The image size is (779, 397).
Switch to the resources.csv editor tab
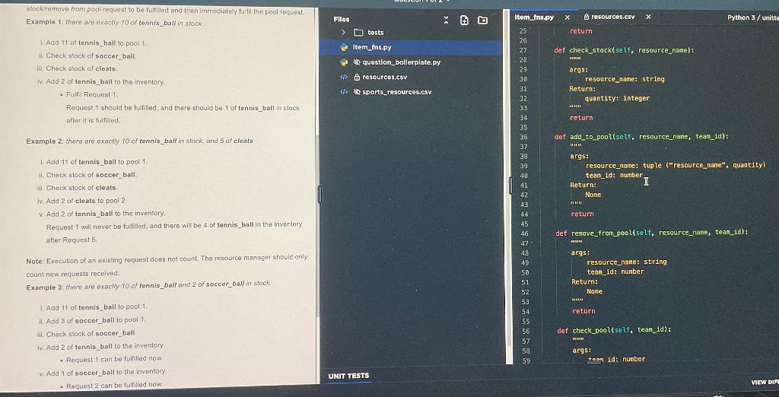(x=612, y=17)
